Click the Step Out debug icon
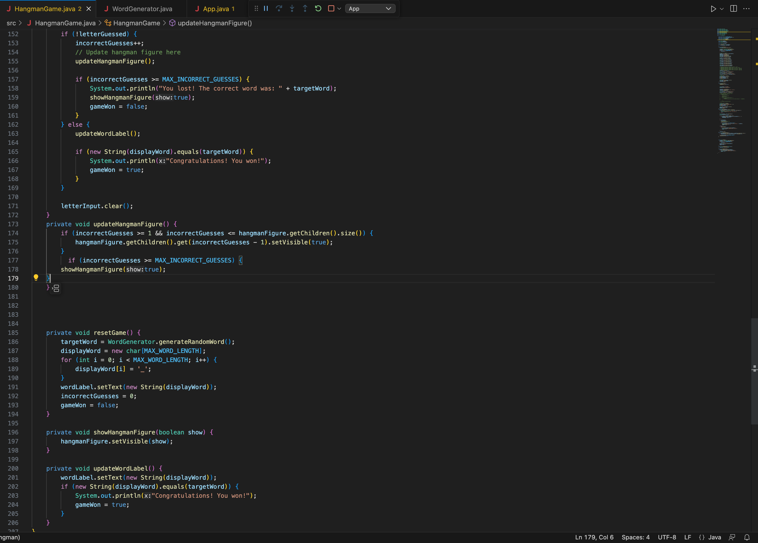Viewport: 758px width, 543px height. (x=305, y=9)
